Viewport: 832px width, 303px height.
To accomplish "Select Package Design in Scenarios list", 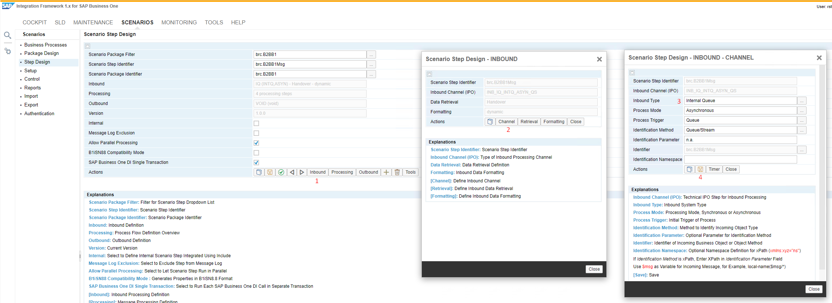I will pyautogui.click(x=41, y=53).
